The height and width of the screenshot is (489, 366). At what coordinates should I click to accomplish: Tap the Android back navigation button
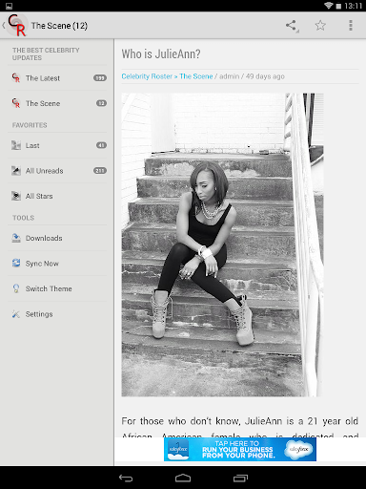tap(126, 478)
